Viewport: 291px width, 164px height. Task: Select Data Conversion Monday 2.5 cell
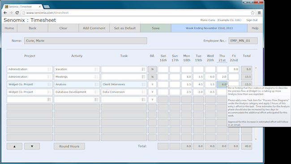coord(187,92)
